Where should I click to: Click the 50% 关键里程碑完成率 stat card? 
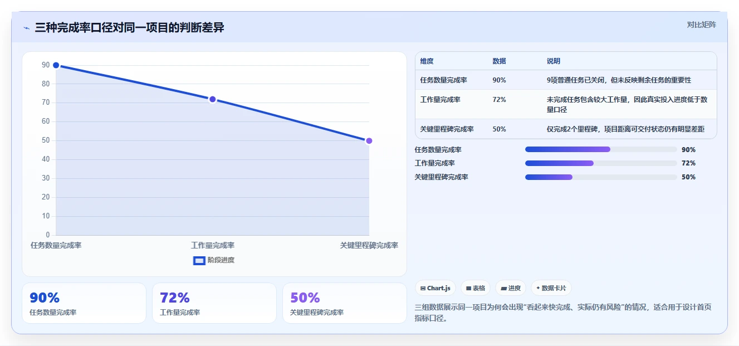click(345, 303)
